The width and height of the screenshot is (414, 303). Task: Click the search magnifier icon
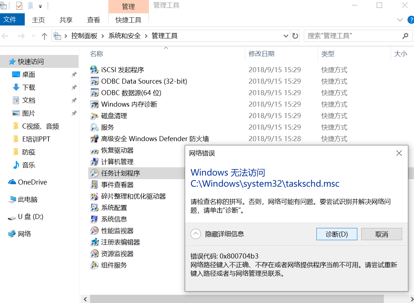point(405,36)
